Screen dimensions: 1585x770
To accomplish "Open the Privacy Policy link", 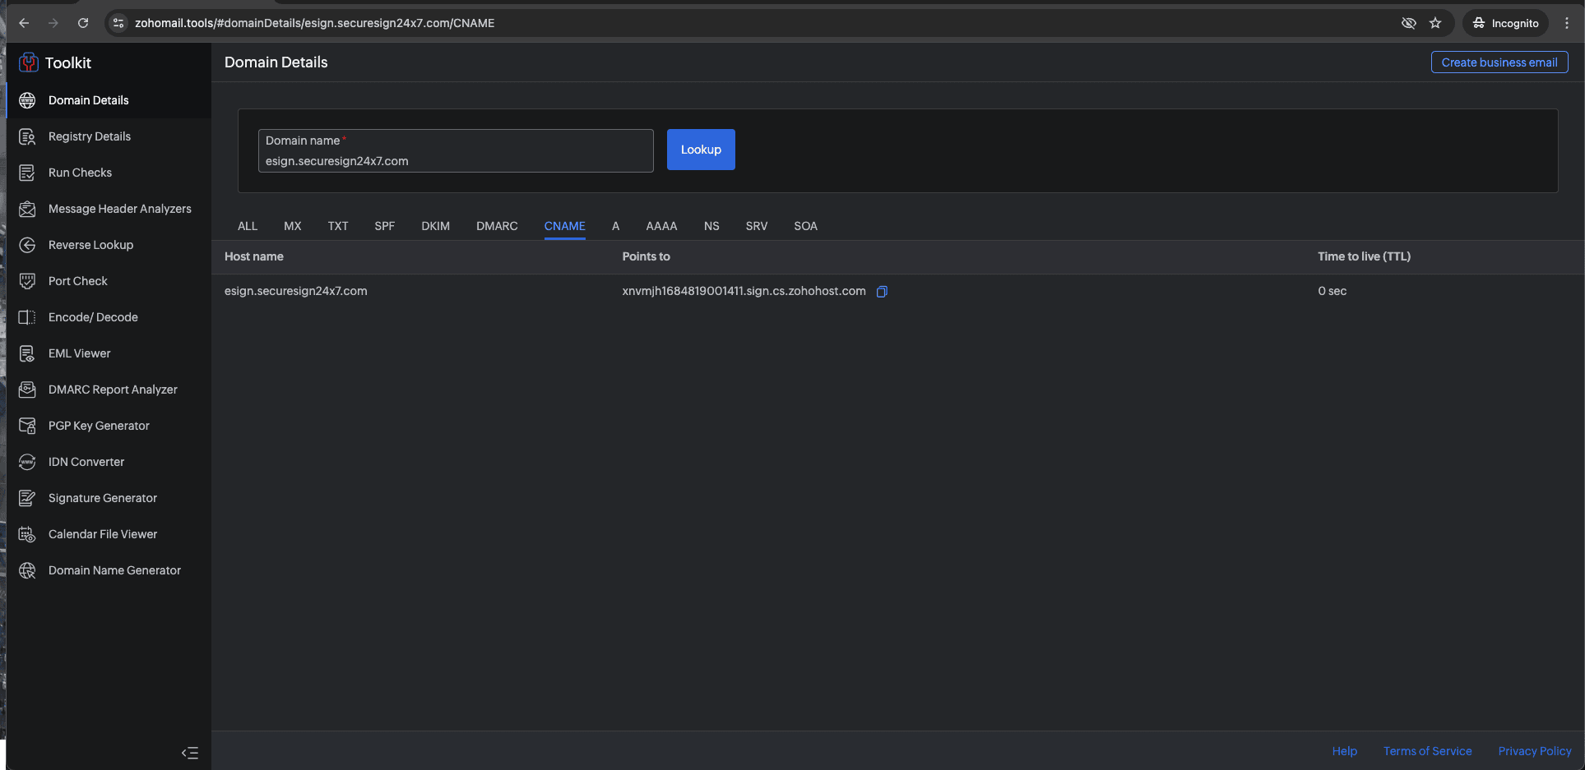I will coord(1534,751).
